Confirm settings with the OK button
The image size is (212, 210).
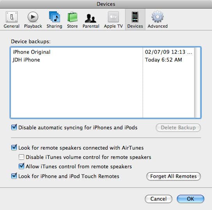point(190,199)
